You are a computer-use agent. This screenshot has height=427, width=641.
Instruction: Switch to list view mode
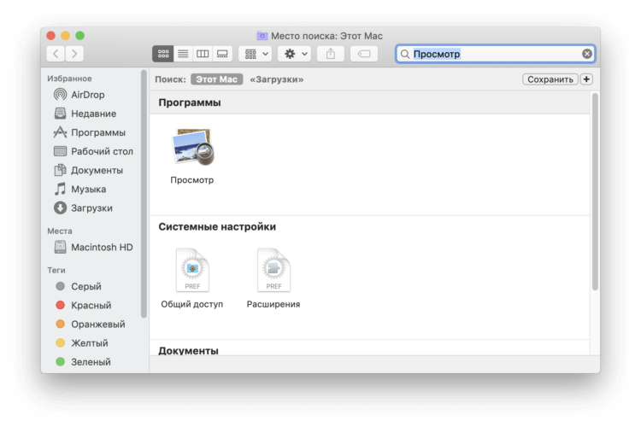pos(183,54)
